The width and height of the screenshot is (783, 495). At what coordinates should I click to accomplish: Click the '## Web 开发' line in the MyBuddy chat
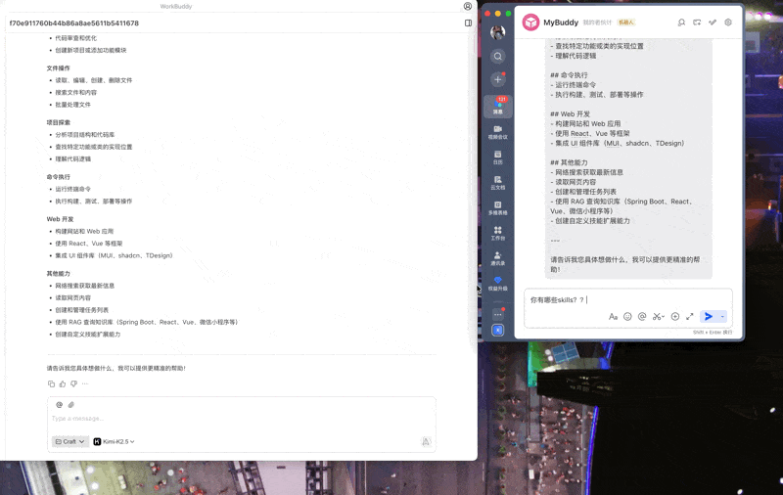(570, 113)
